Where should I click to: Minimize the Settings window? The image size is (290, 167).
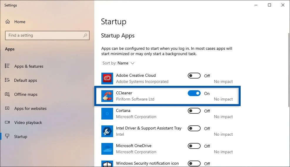click(256, 5)
